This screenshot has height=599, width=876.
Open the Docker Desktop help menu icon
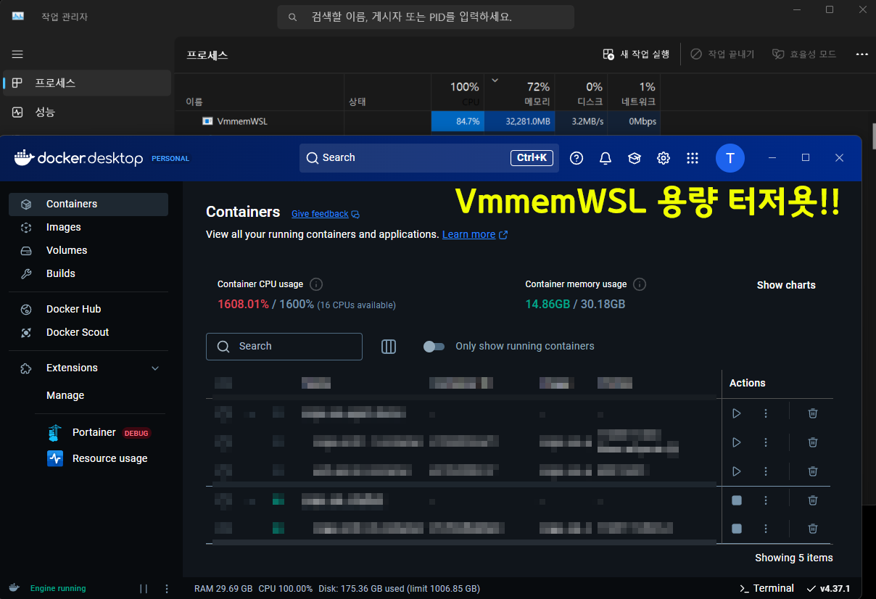click(577, 158)
